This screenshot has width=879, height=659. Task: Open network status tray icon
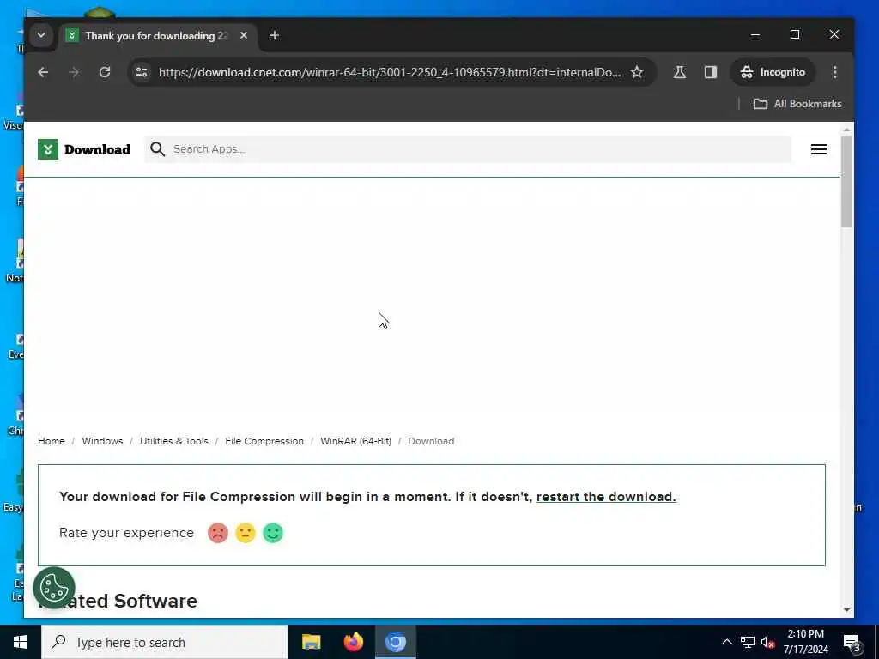coord(748,642)
